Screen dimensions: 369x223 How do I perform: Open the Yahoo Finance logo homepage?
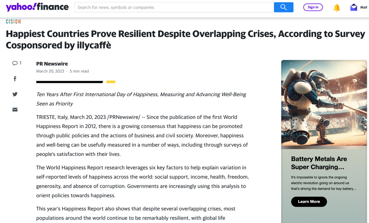click(x=37, y=7)
